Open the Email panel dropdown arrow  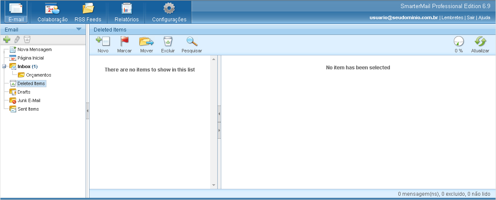coord(78,29)
